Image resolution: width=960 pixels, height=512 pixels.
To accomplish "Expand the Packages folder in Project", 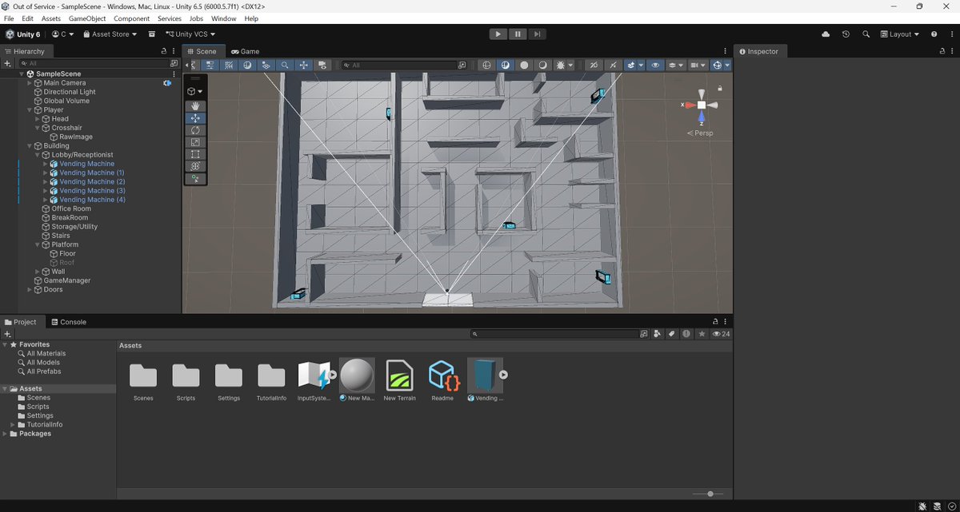I will point(6,434).
